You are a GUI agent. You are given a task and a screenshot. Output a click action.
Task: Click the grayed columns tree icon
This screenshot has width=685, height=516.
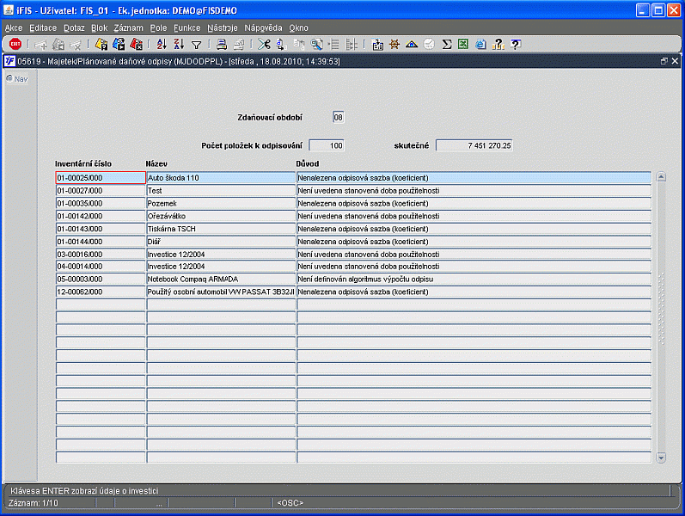pyautogui.click(x=352, y=44)
